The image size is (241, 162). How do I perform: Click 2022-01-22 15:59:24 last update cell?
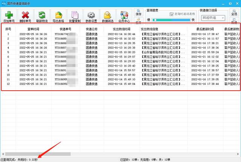[x=205, y=52]
